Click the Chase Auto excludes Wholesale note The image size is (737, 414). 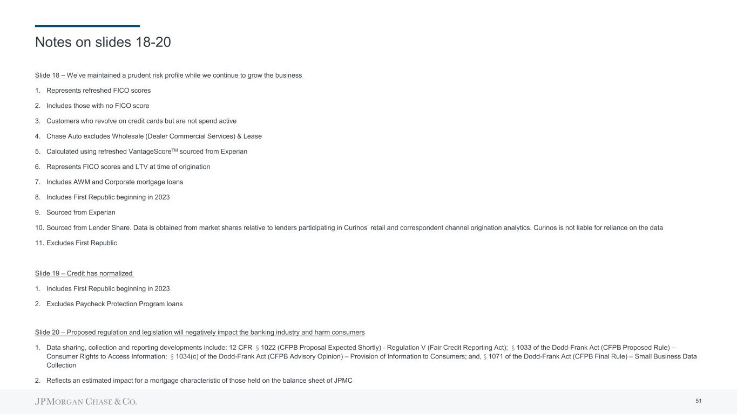154,136
